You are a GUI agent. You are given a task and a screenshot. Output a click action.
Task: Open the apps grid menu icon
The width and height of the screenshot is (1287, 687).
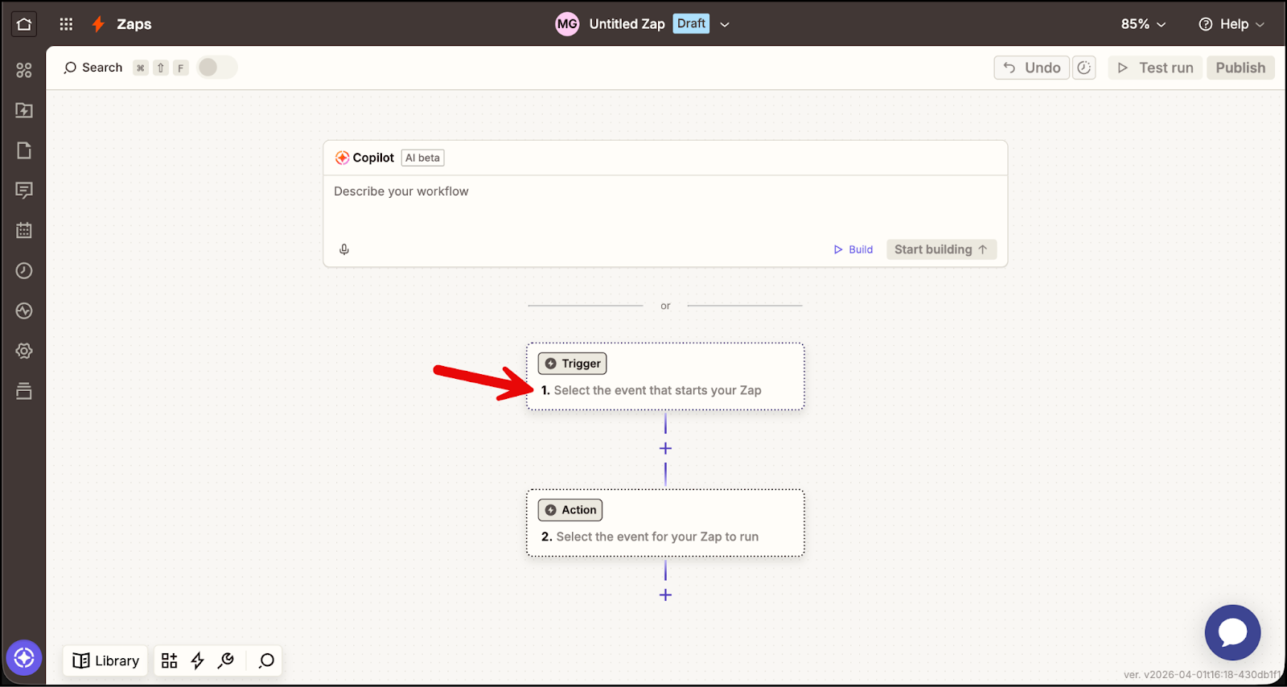pyautogui.click(x=66, y=24)
